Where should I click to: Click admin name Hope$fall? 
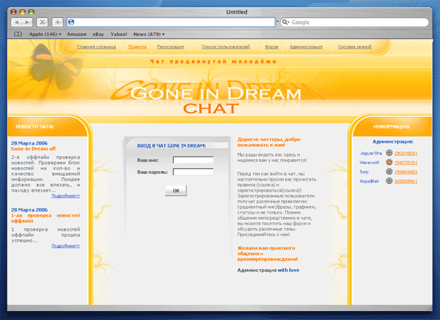[x=369, y=181]
